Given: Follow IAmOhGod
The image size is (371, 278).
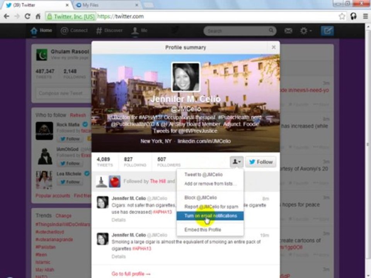Looking at the screenshot, I should pos(70,163).
